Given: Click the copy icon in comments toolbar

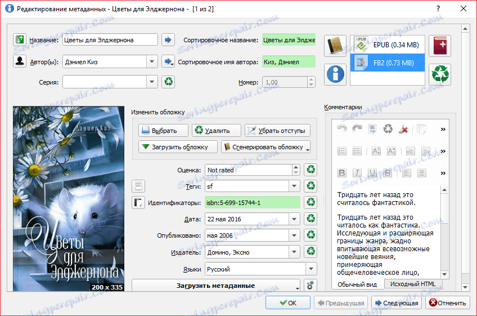Looking at the screenshot, I should point(422,129).
